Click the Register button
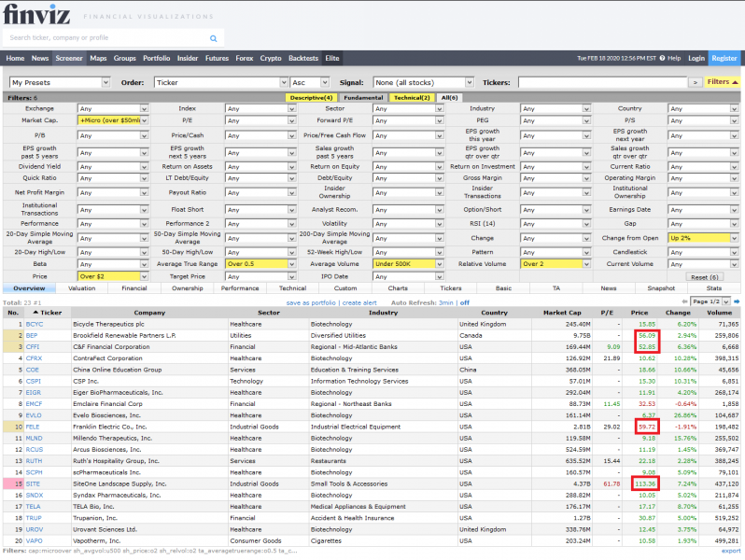745x560 pixels. (724, 58)
